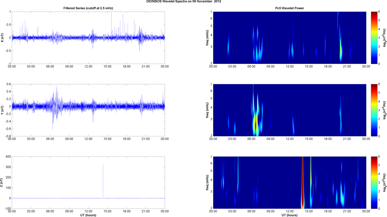The height and width of the screenshot is (217, 387).
Task: Click the 6 value on top colorbar
Action: (379, 12)
